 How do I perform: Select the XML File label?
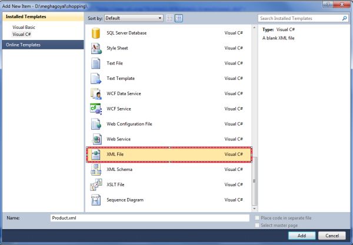point(115,154)
